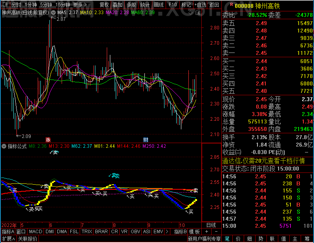Switch indicator to DMI

pyautogui.click(x=50, y=232)
